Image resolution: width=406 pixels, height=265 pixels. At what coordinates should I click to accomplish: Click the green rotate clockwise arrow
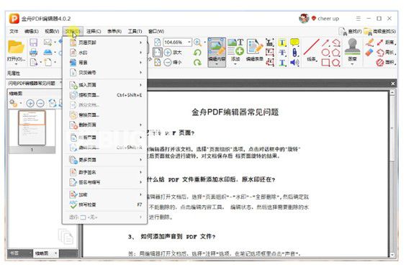(x=197, y=63)
